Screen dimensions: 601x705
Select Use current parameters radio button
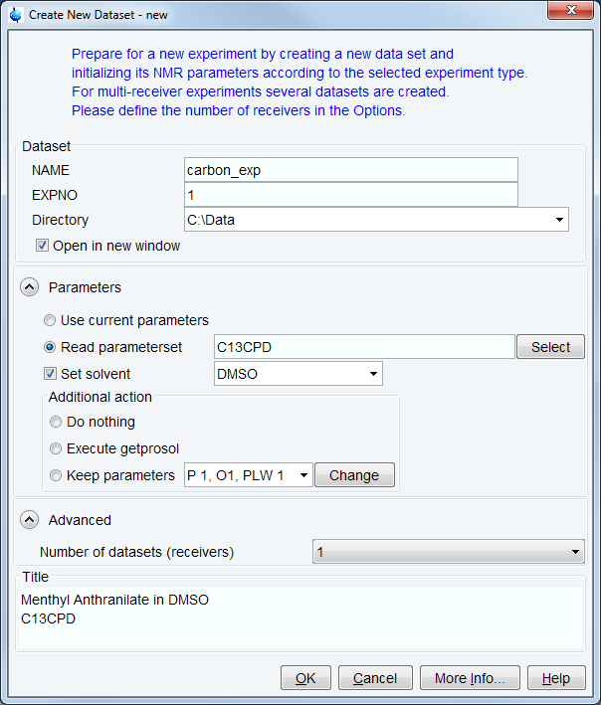(50, 320)
